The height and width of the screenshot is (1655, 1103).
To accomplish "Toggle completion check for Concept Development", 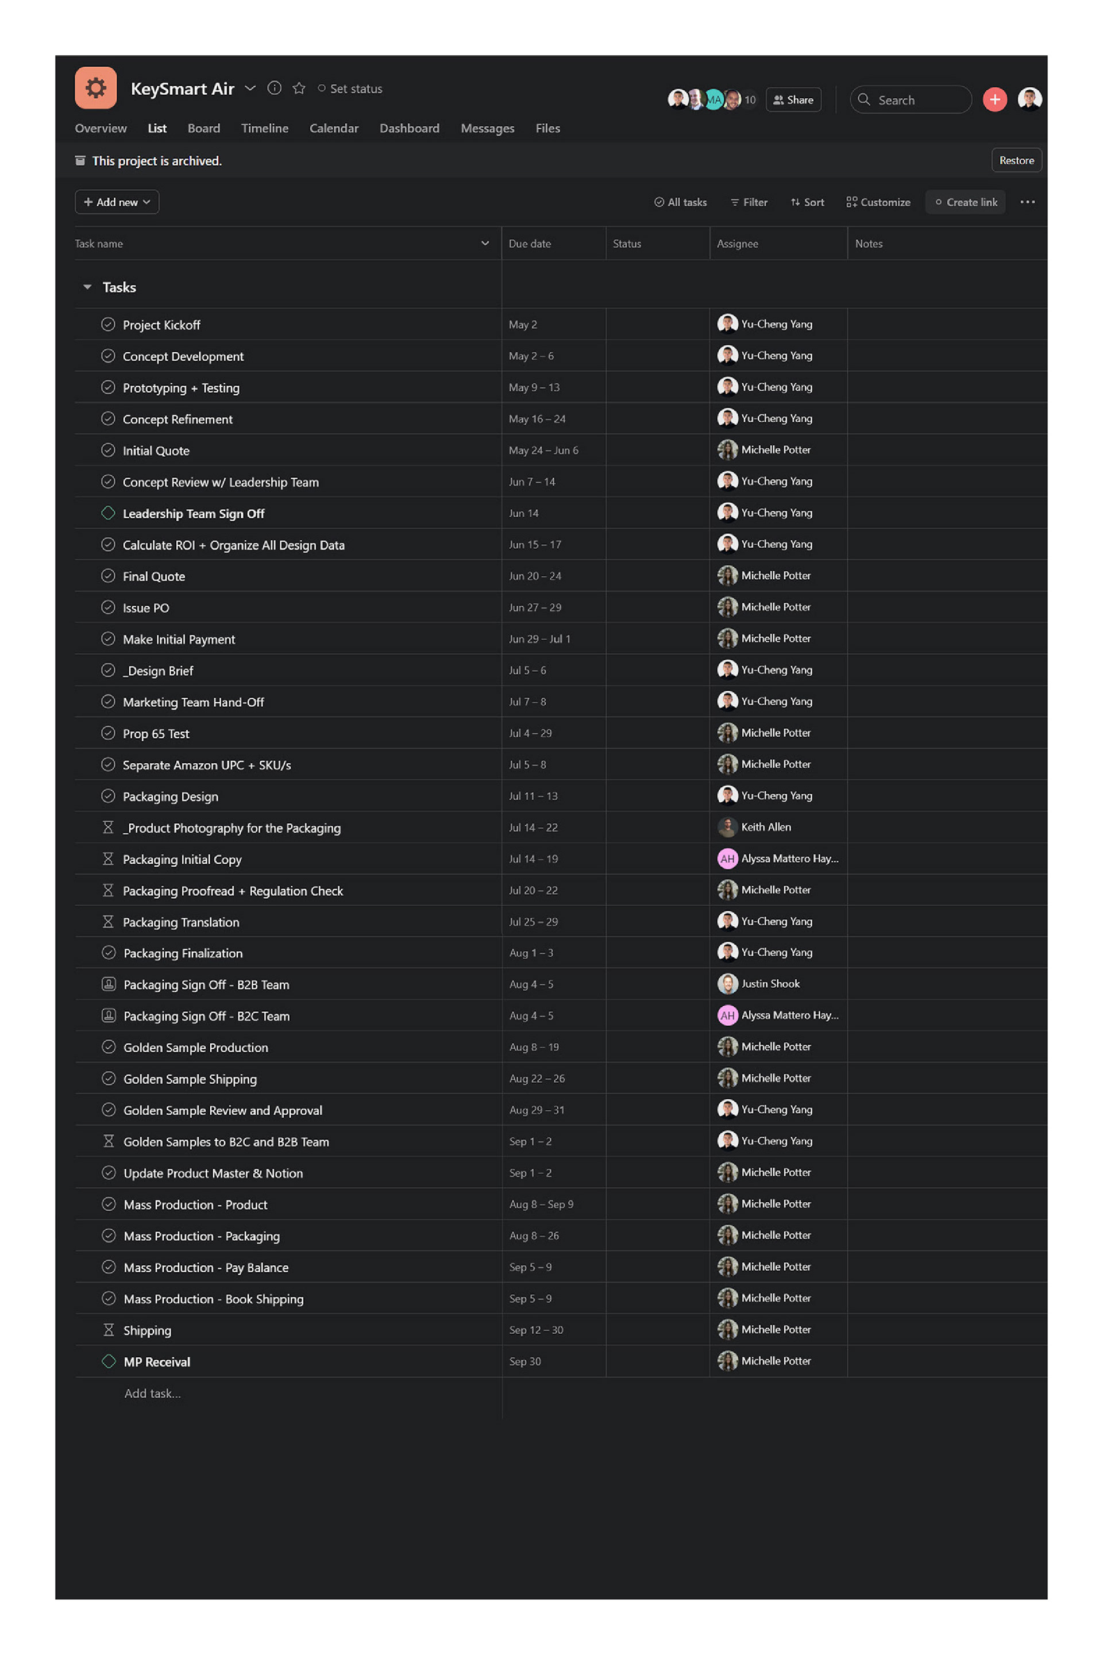I will pyautogui.click(x=109, y=356).
